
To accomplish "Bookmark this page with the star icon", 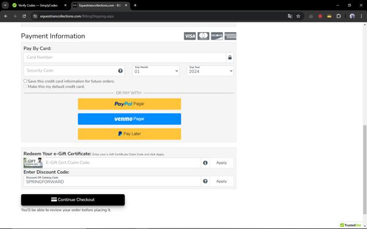I will 298,16.
